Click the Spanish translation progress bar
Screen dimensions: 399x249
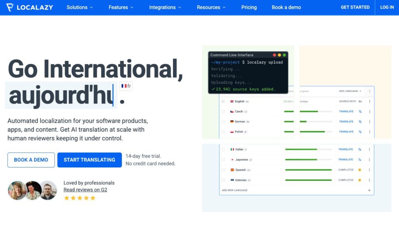pyautogui.click(x=309, y=170)
